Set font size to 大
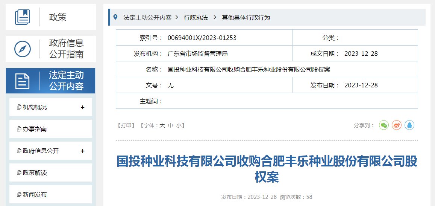The height and width of the screenshot is (206, 435). pyautogui.click(x=162, y=125)
